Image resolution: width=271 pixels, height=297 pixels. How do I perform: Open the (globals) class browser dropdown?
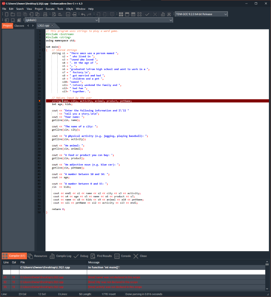[97, 20]
